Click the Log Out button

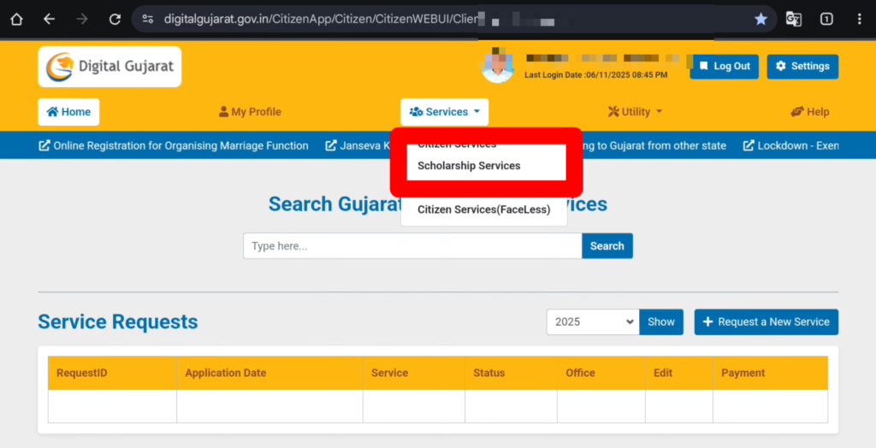[x=724, y=67]
